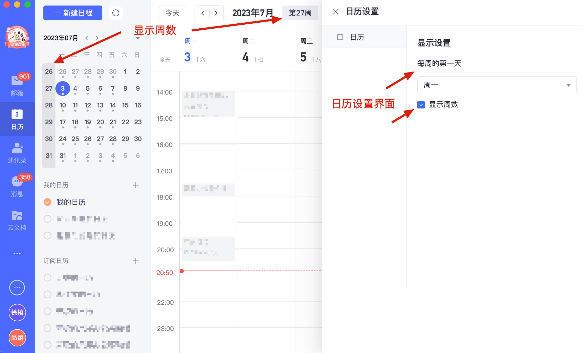Click week number 28 in mini calendar

click(x=49, y=105)
